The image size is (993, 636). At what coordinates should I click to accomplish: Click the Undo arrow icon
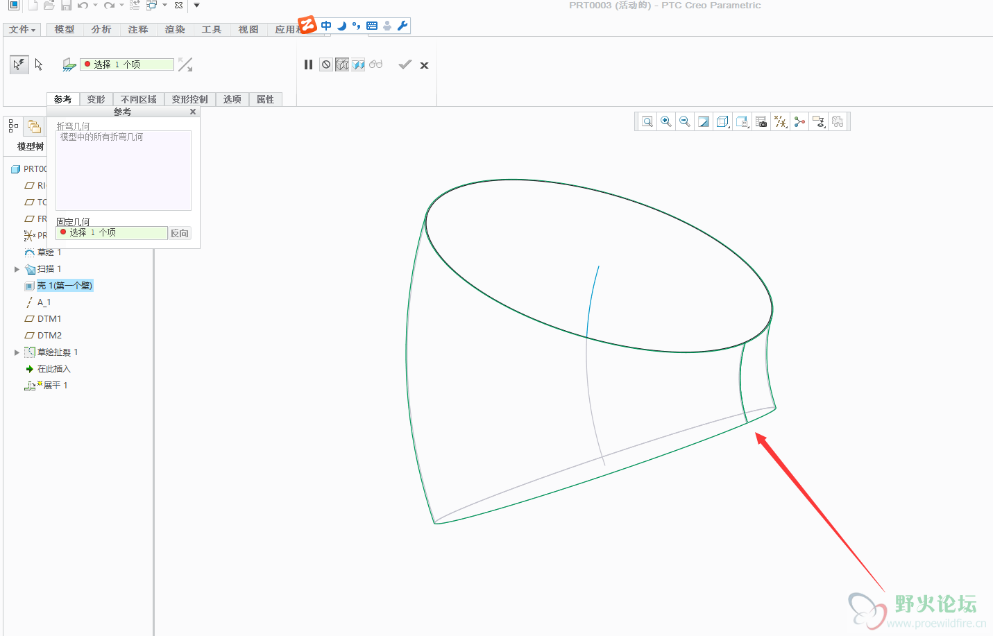[83, 5]
